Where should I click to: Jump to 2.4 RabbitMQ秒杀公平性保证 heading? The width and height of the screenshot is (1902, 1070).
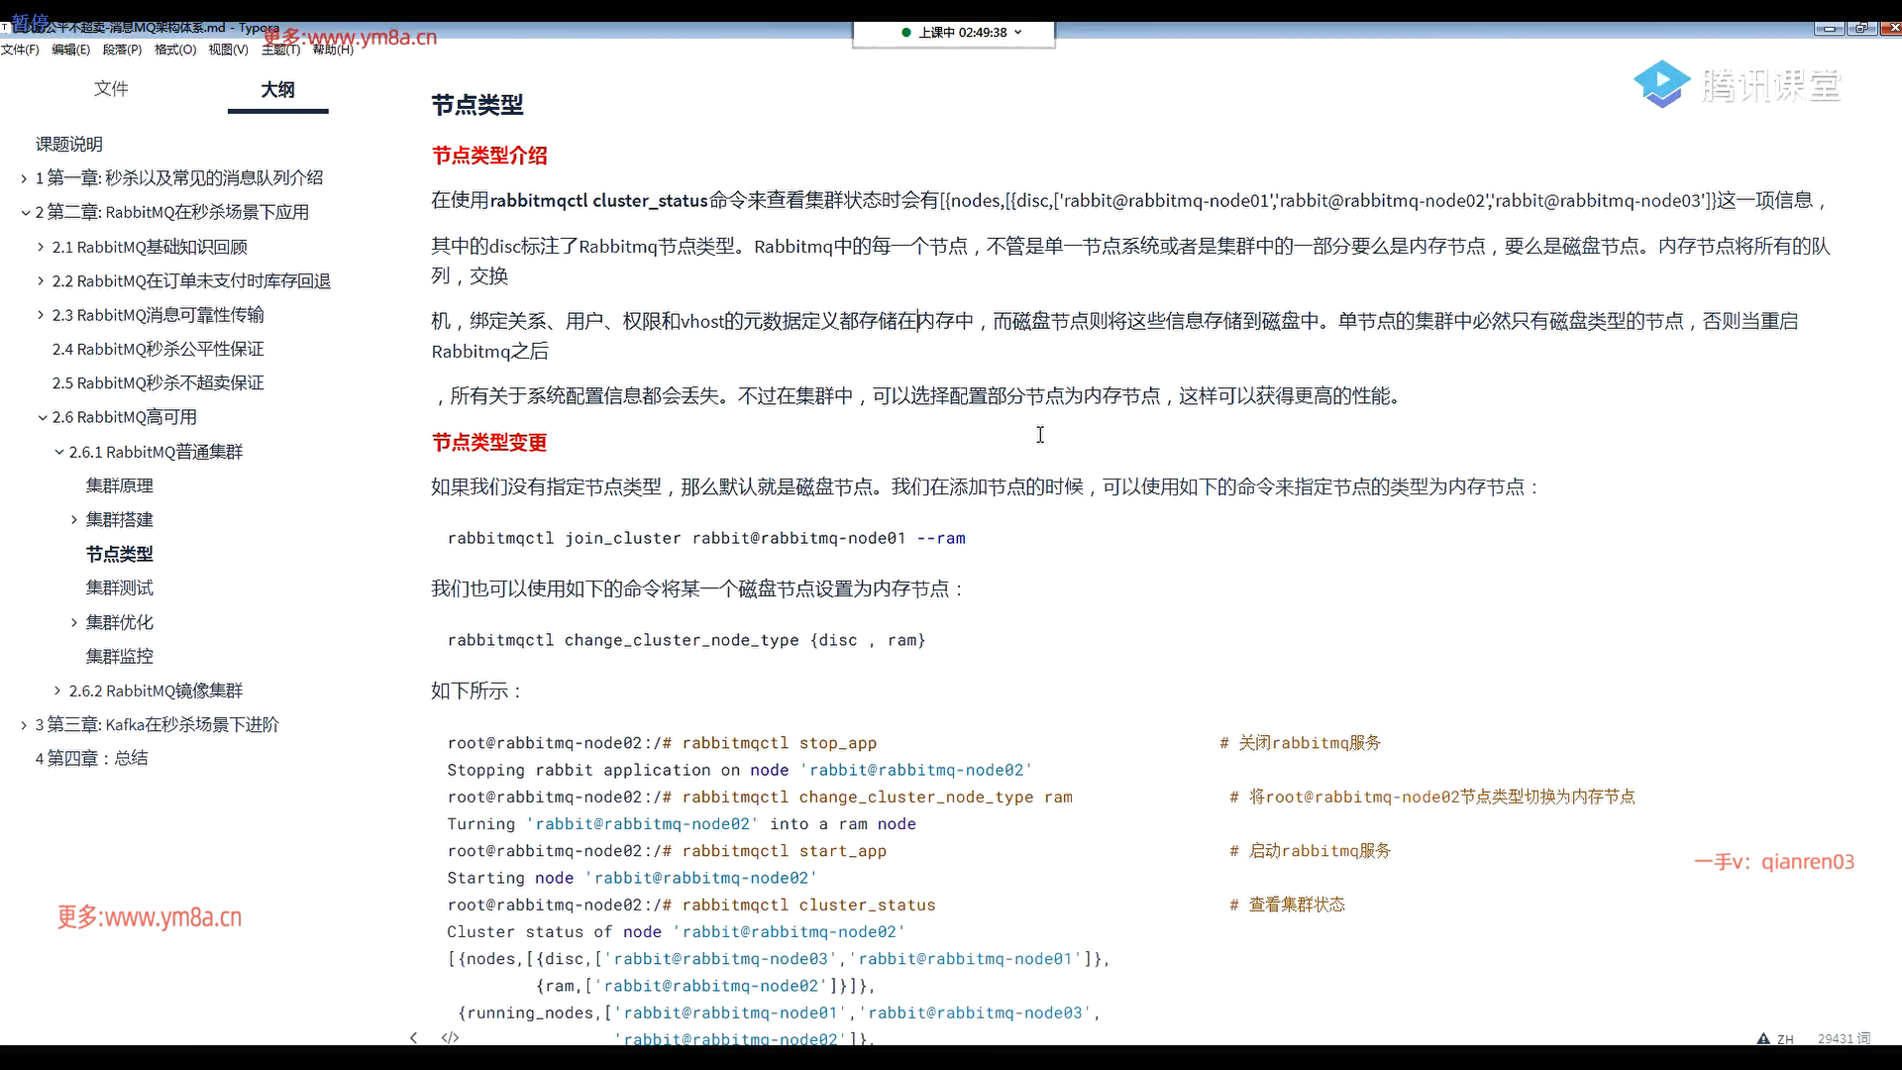pos(158,349)
